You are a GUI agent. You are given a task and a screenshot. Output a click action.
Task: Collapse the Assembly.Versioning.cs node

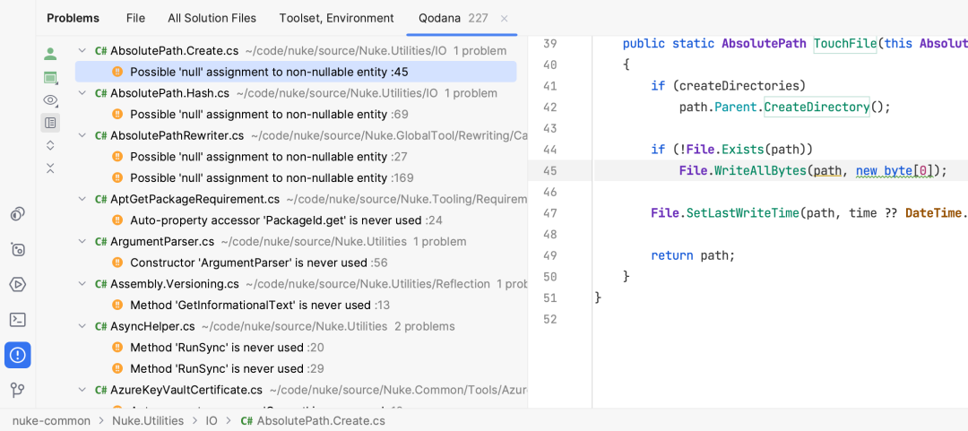(x=82, y=284)
